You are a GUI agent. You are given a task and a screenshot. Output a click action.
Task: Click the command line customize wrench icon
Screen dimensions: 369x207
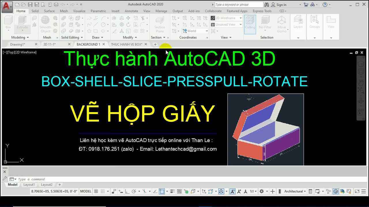[x=5, y=179]
